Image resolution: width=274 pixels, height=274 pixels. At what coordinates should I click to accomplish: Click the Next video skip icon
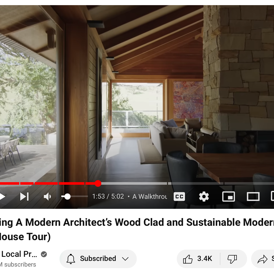pos(24,197)
